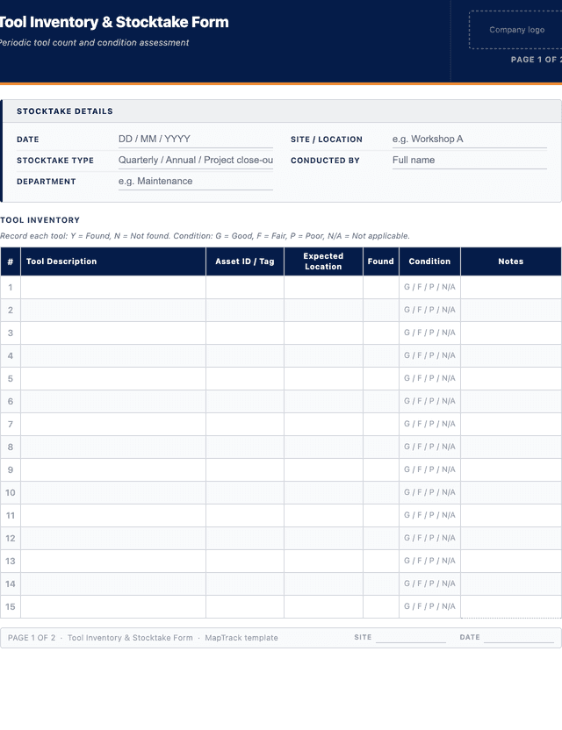The height and width of the screenshot is (730, 562).
Task: Click the Notes cell in row 11
Action: tap(511, 515)
